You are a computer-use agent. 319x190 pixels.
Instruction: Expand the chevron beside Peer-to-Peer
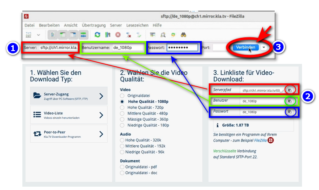click(101, 134)
